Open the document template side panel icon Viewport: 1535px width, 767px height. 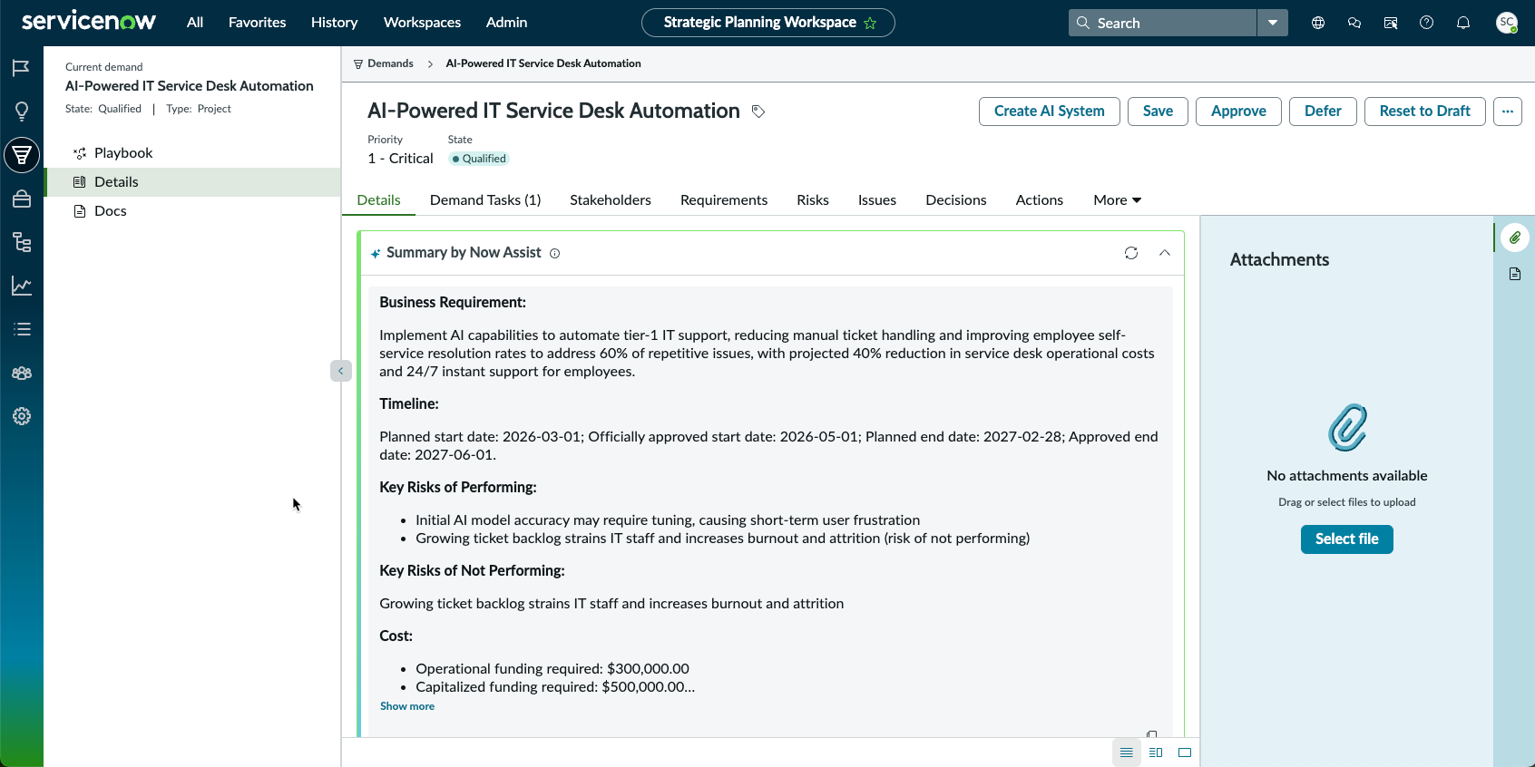coord(1514,274)
